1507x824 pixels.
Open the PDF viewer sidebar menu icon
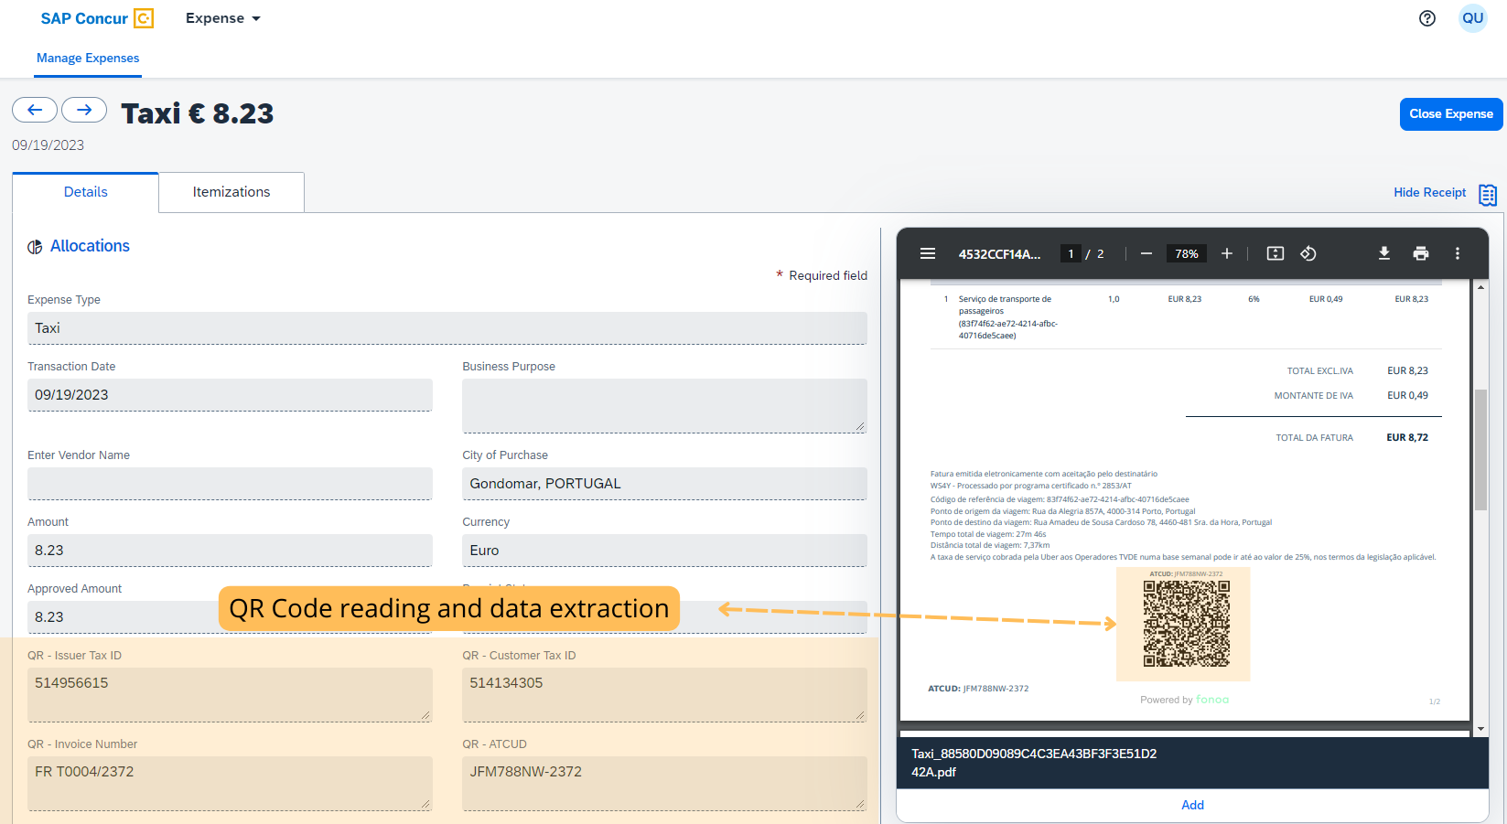928,253
